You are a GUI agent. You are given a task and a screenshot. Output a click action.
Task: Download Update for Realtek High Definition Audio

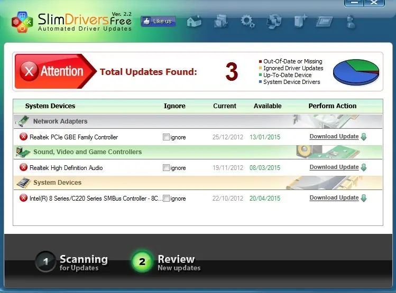click(x=334, y=167)
